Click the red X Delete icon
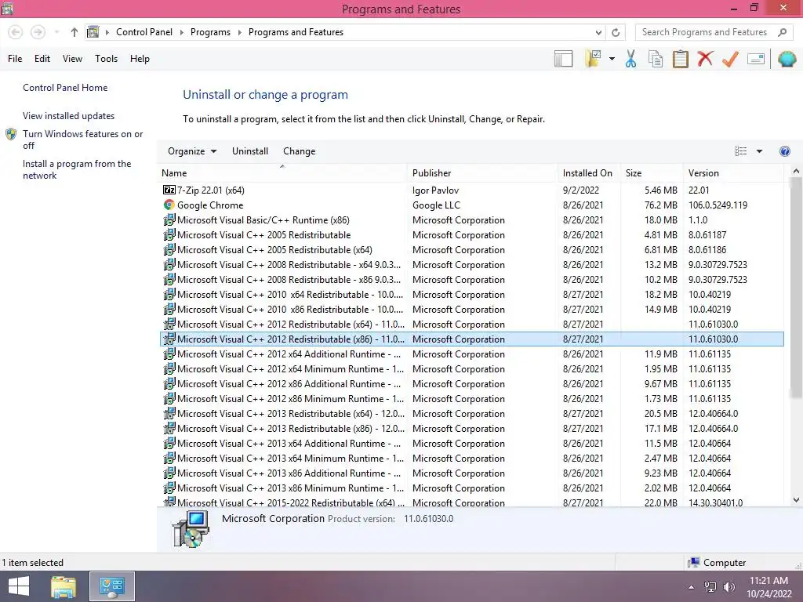 [x=705, y=59]
